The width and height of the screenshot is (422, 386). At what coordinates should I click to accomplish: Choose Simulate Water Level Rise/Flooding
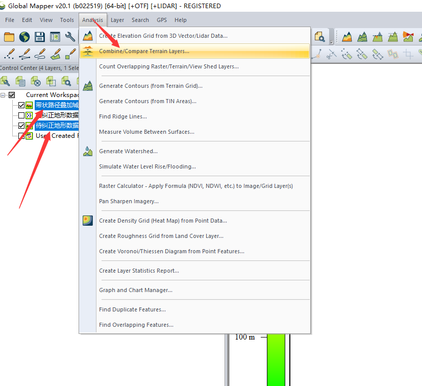coord(194,166)
